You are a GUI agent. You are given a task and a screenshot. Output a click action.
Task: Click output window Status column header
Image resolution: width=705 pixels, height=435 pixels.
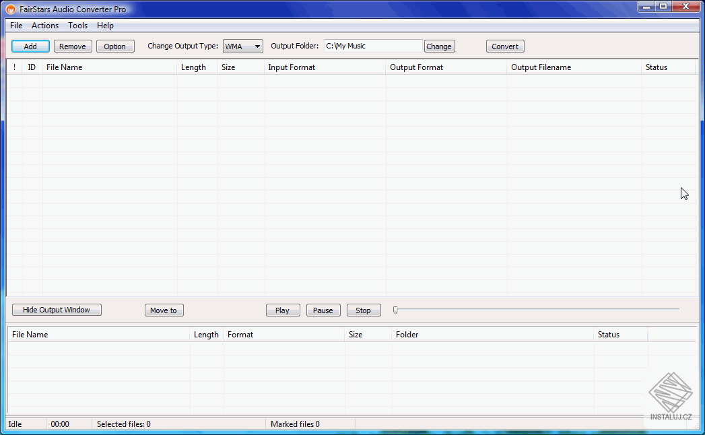620,335
